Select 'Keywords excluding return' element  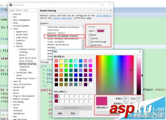click(x=63, y=36)
